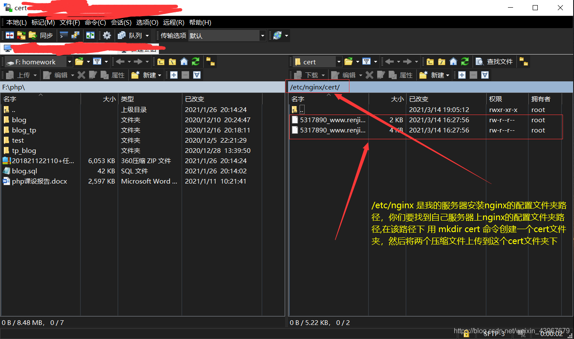The height and width of the screenshot is (339, 574).
Task: Toggle local directory tree icon
Action: tap(211, 62)
